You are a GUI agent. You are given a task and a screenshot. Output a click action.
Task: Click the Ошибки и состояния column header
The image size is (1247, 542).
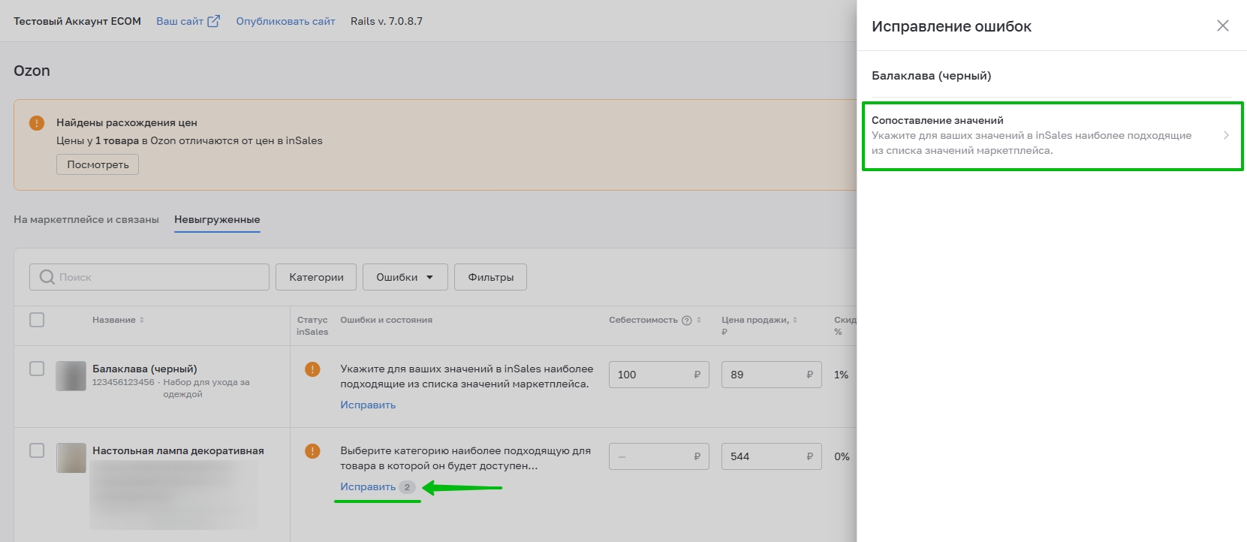386,320
